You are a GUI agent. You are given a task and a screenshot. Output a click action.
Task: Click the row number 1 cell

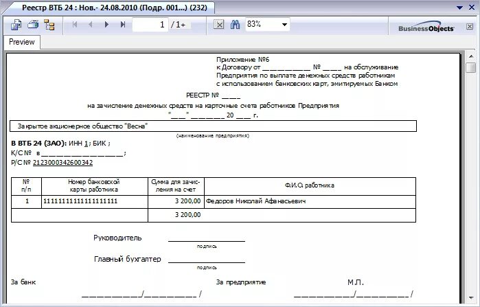coord(27,201)
